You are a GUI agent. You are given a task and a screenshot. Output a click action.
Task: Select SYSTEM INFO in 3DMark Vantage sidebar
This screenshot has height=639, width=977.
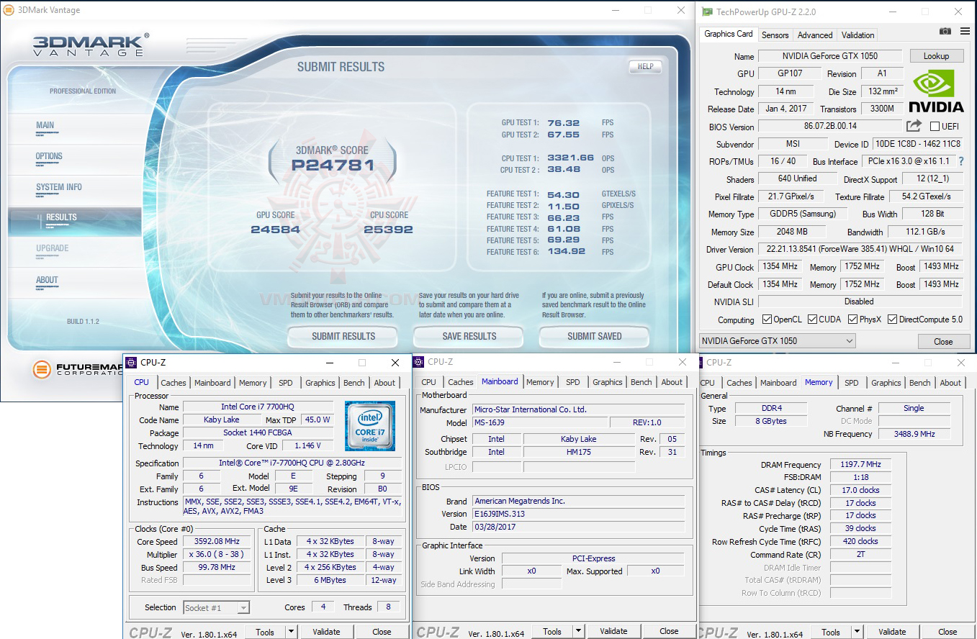(x=59, y=186)
